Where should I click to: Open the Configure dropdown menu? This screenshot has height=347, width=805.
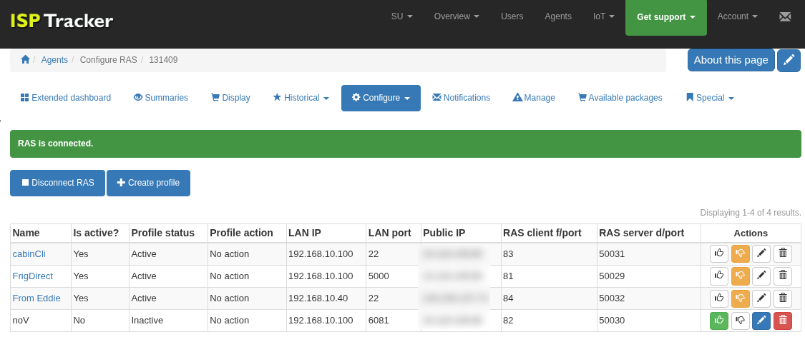coord(381,98)
